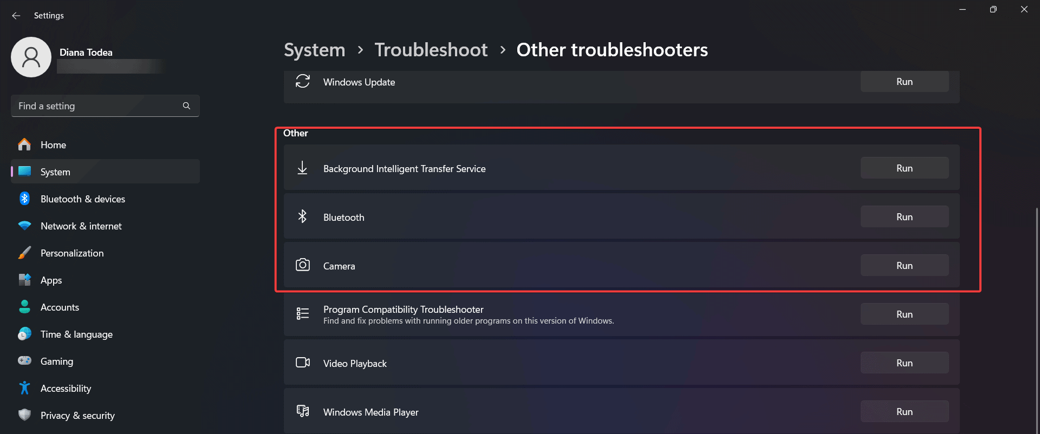Click the Find a setting search box
This screenshot has height=434, width=1040.
click(x=97, y=106)
